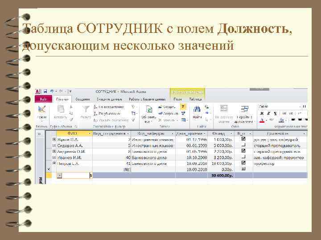Open the Файл tab
The image size is (321, 240).
click(43, 99)
